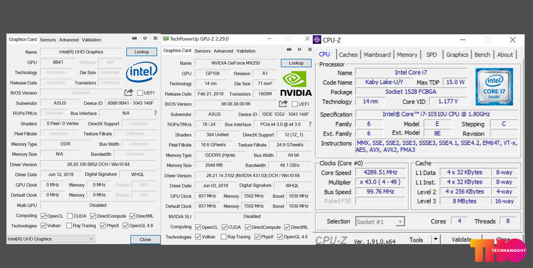Click Memory Type value GDDR5 (Hynix)
The width and height of the screenshot is (533, 268).
tap(221, 155)
